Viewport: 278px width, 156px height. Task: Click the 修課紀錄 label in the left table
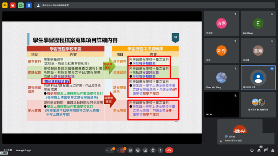click(x=35, y=72)
